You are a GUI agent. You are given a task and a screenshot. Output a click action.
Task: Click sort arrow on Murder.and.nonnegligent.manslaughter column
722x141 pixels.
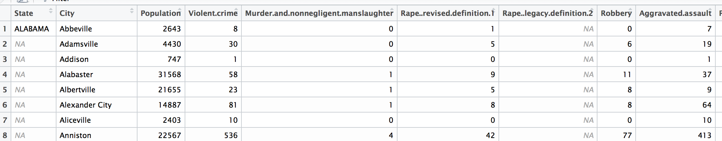tap(392, 11)
